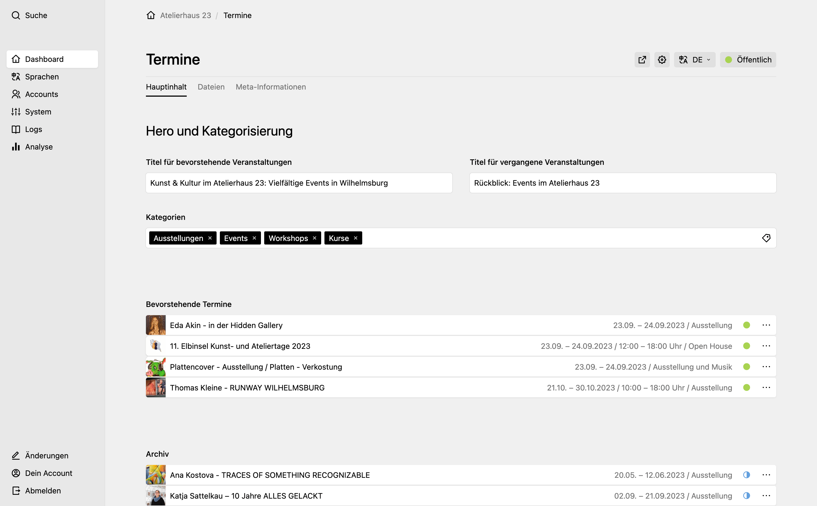The width and height of the screenshot is (817, 506).
Task: Open options menu for Eda Akin row
Action: click(766, 325)
